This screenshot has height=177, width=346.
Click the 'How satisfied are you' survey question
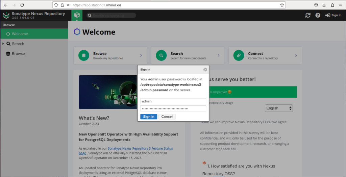coord(239,170)
